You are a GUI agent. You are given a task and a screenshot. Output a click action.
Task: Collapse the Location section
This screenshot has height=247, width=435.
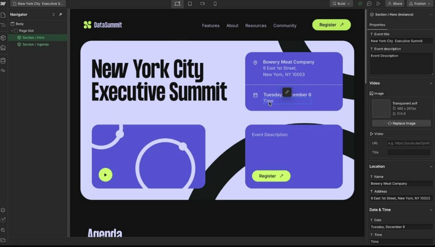431,167
